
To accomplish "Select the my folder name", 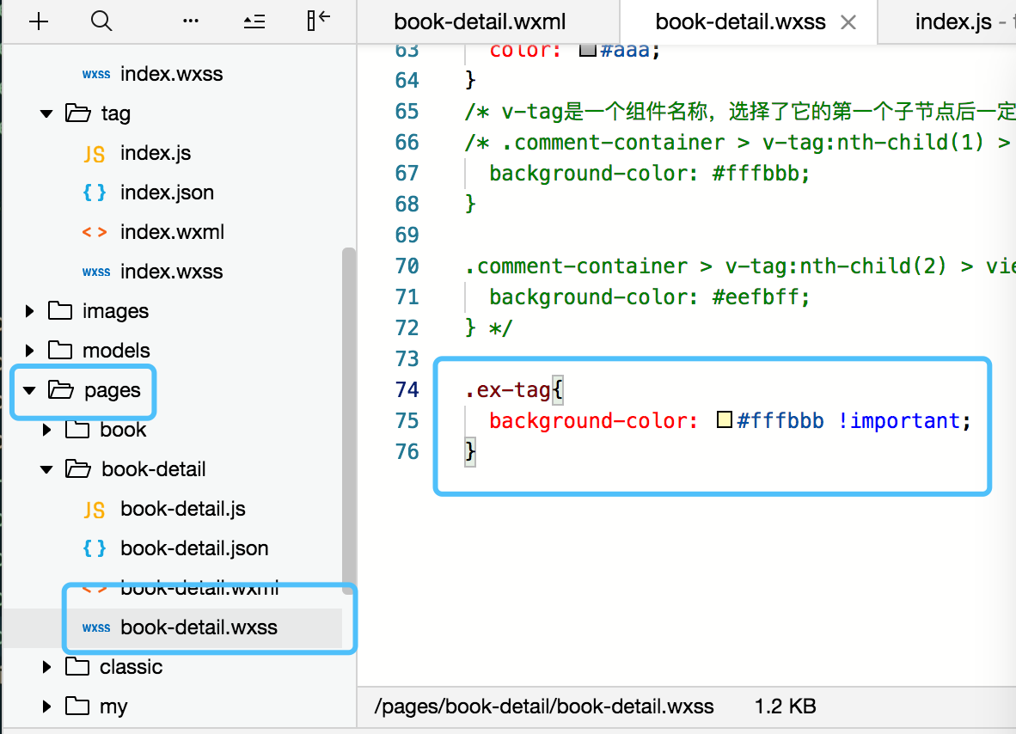I will point(113,706).
